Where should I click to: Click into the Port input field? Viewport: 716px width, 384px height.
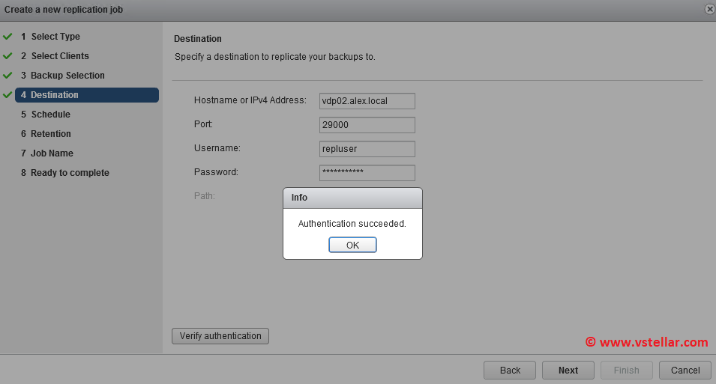pyautogui.click(x=367, y=125)
